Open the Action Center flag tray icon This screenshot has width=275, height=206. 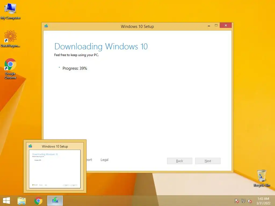pyautogui.click(x=237, y=201)
